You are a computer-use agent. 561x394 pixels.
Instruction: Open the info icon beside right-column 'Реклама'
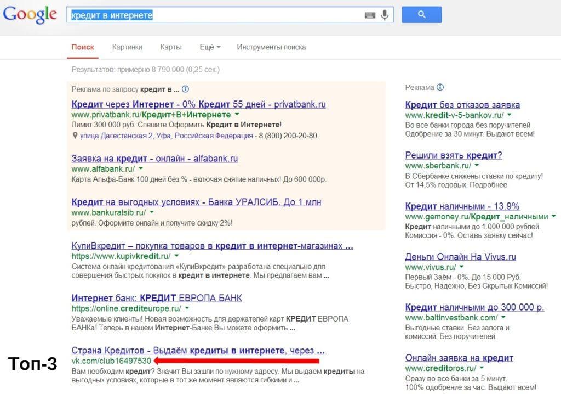[440, 87]
